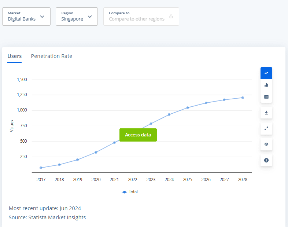Open the Region Singapore dropdown

point(77,17)
